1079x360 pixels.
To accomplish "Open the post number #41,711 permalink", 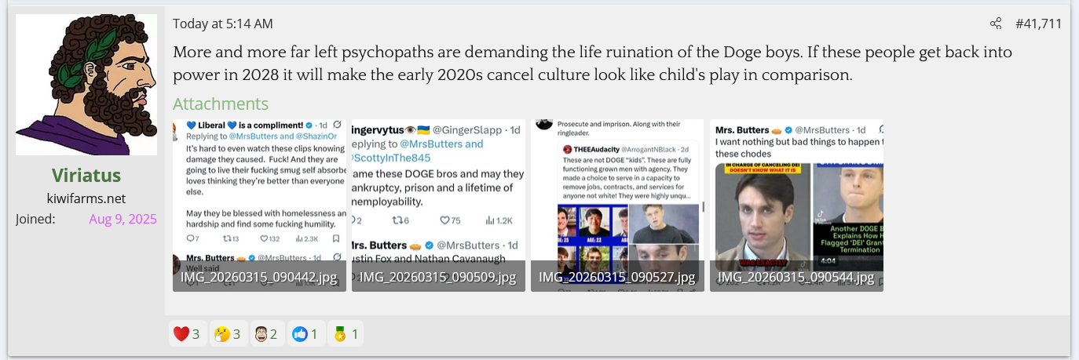I will point(1038,24).
